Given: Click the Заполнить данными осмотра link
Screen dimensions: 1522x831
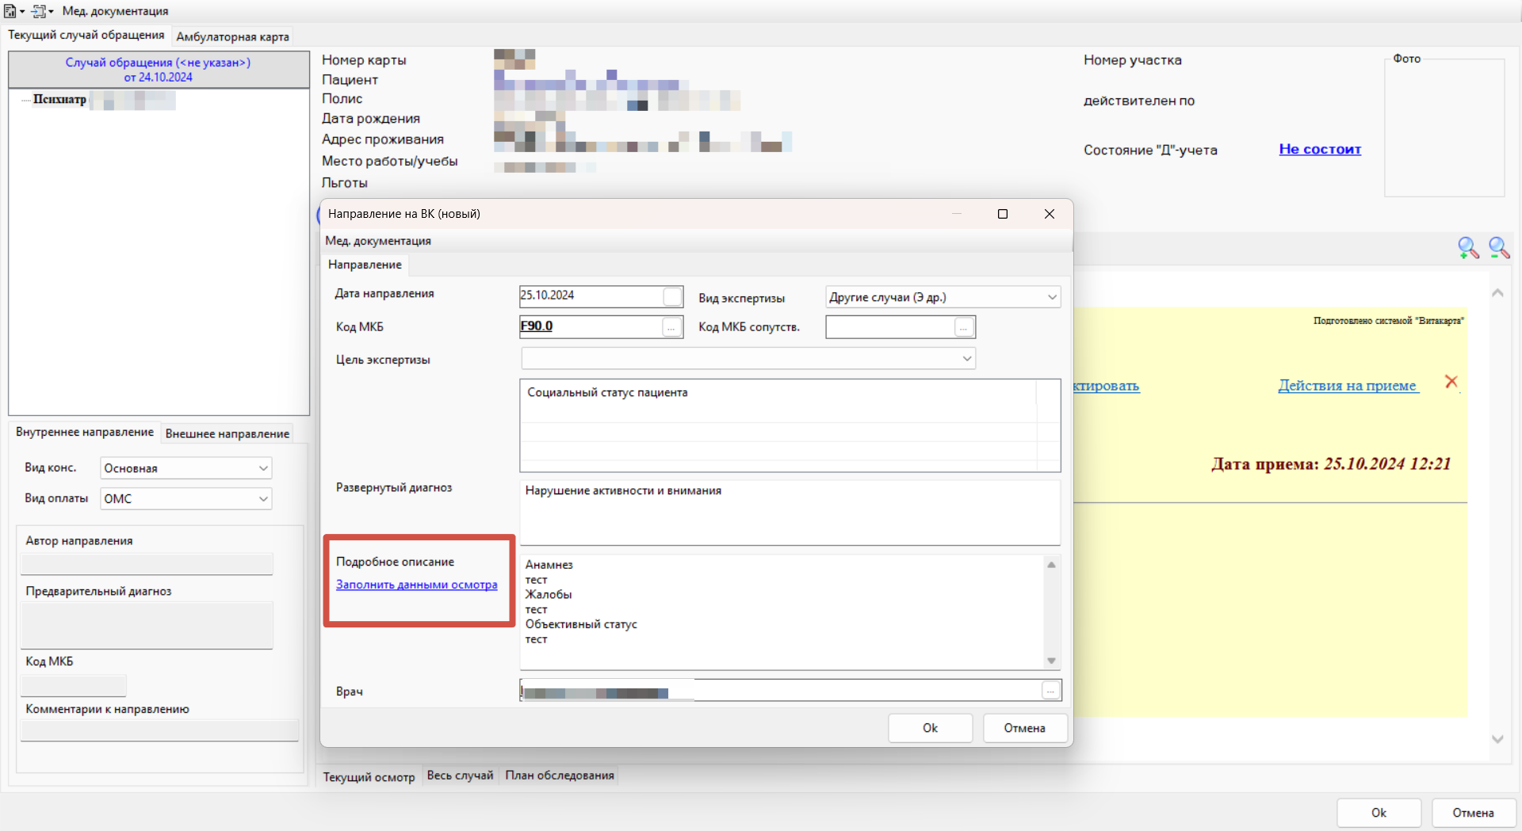Looking at the screenshot, I should tap(416, 585).
